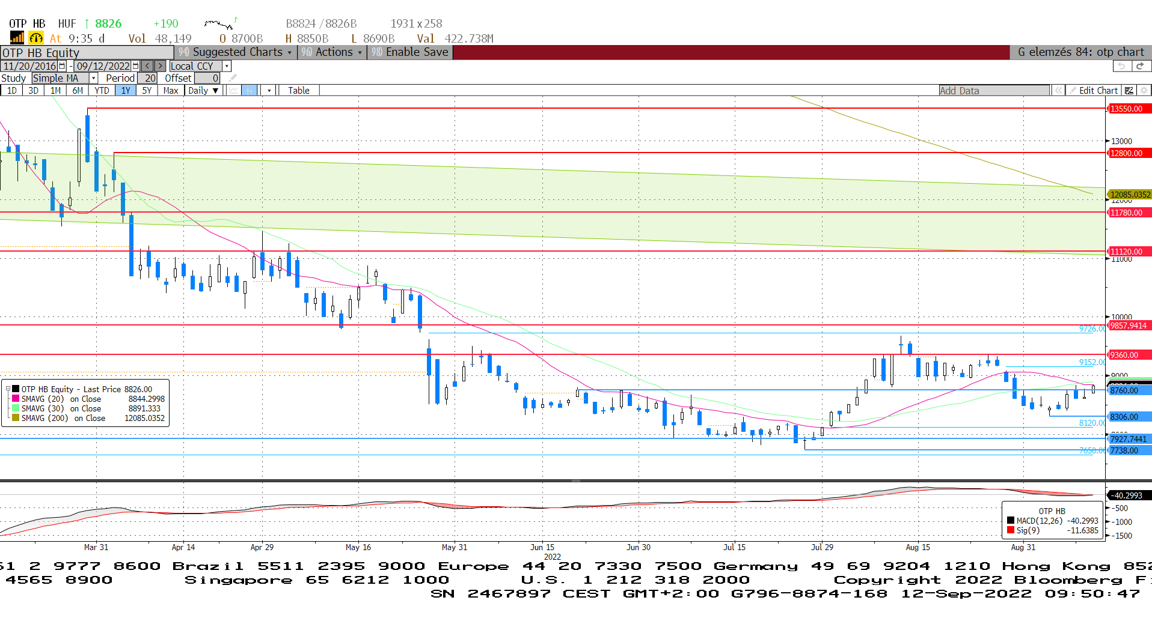Click the 9857.9414 red price level label
Image resolution: width=1152 pixels, height=627 pixels.
click(1129, 326)
